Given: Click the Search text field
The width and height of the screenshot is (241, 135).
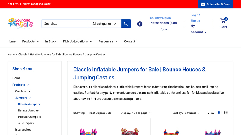Looking at the screenshot, I should click(64, 24).
